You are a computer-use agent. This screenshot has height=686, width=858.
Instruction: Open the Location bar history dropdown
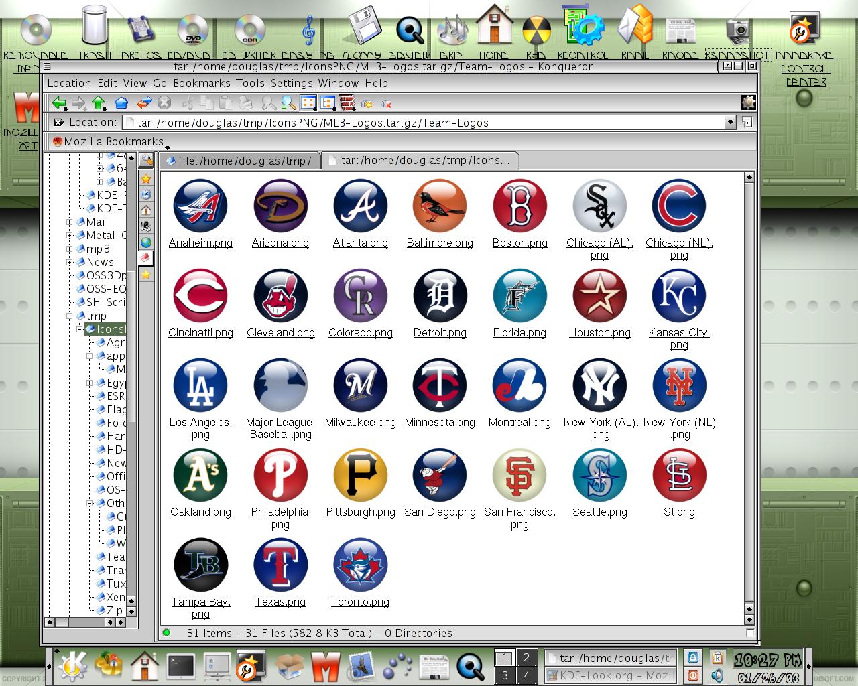[x=731, y=123]
